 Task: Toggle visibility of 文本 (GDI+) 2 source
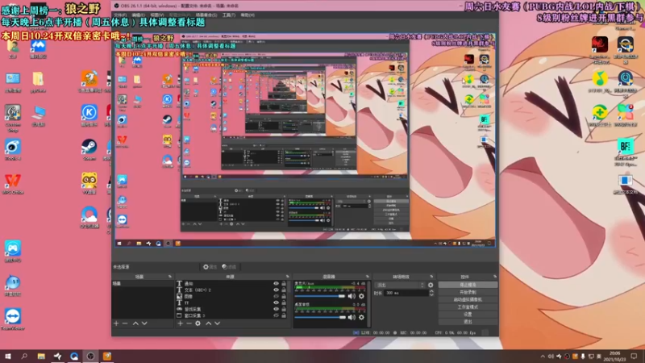point(276,290)
